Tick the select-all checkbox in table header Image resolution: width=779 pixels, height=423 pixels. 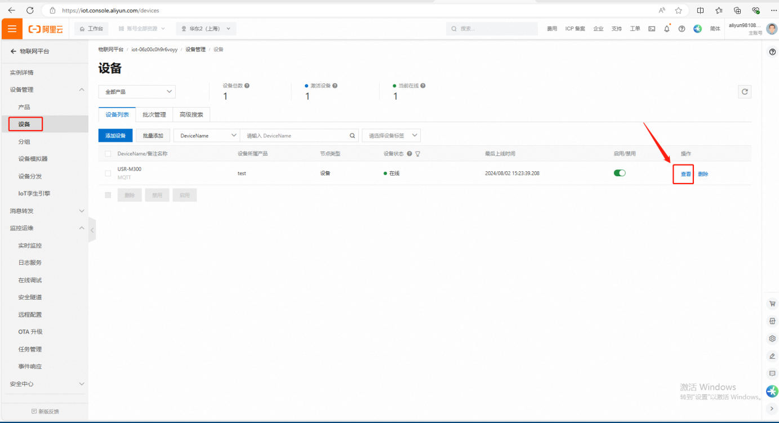coord(108,154)
